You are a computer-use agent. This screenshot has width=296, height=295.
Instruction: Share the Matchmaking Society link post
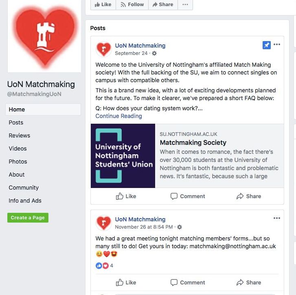pyautogui.click(x=249, y=196)
